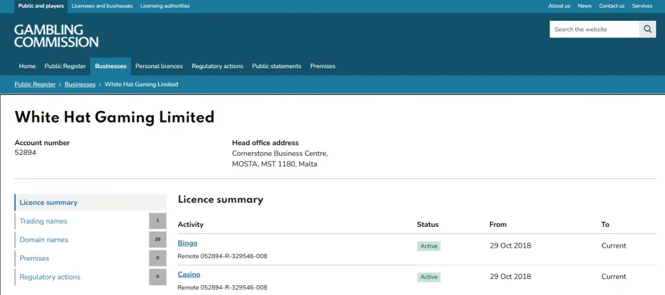Viewport: 665px width, 295px height.
Task: Open the Casino licence activity link
Action: 189,274
